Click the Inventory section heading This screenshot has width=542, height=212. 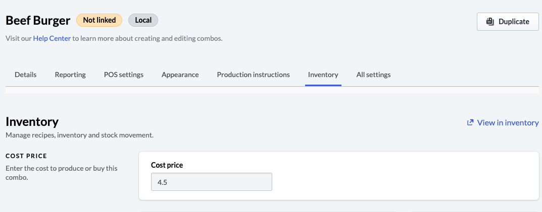pyautogui.click(x=32, y=122)
